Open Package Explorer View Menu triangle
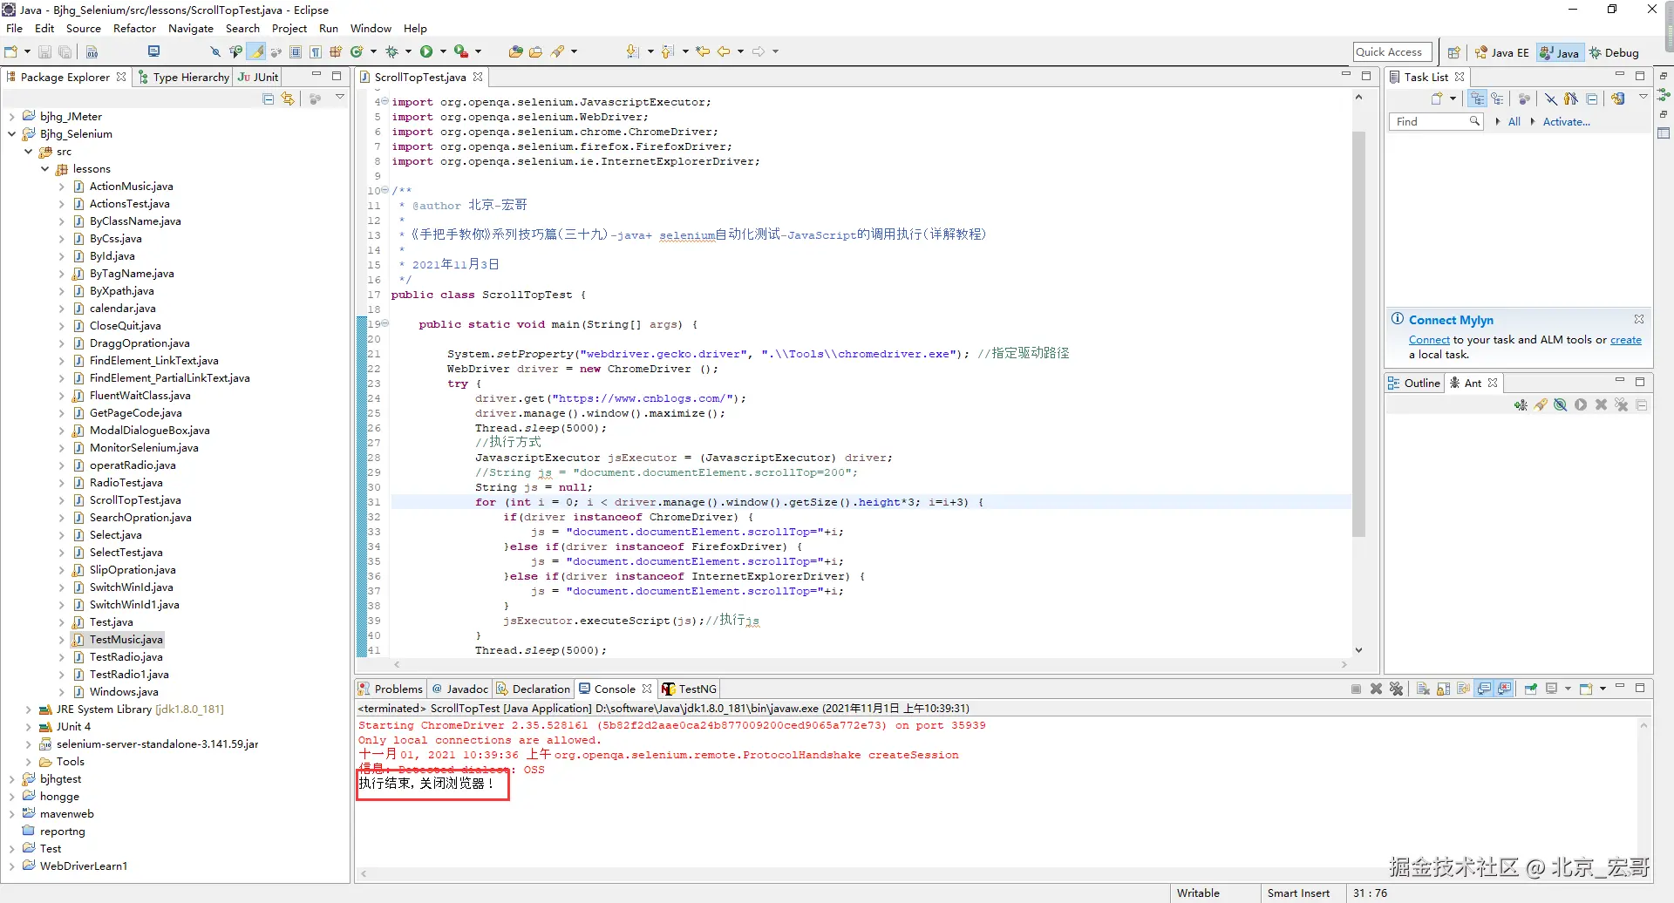Screen dimensions: 1674x903 [x=340, y=98]
